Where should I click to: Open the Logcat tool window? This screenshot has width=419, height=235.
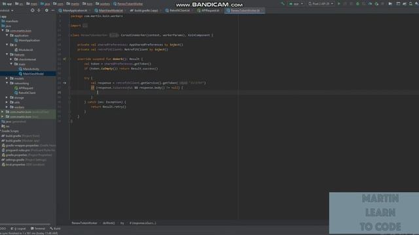tap(18, 228)
